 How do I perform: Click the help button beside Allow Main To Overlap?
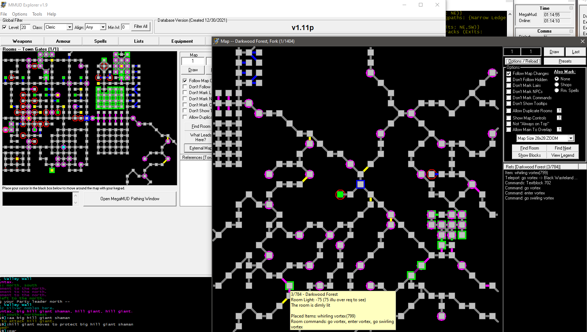coord(559,129)
